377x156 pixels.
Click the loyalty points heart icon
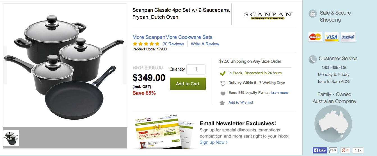(223, 93)
